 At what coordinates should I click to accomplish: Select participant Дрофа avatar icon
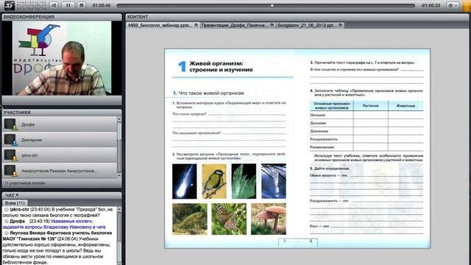coord(10,124)
